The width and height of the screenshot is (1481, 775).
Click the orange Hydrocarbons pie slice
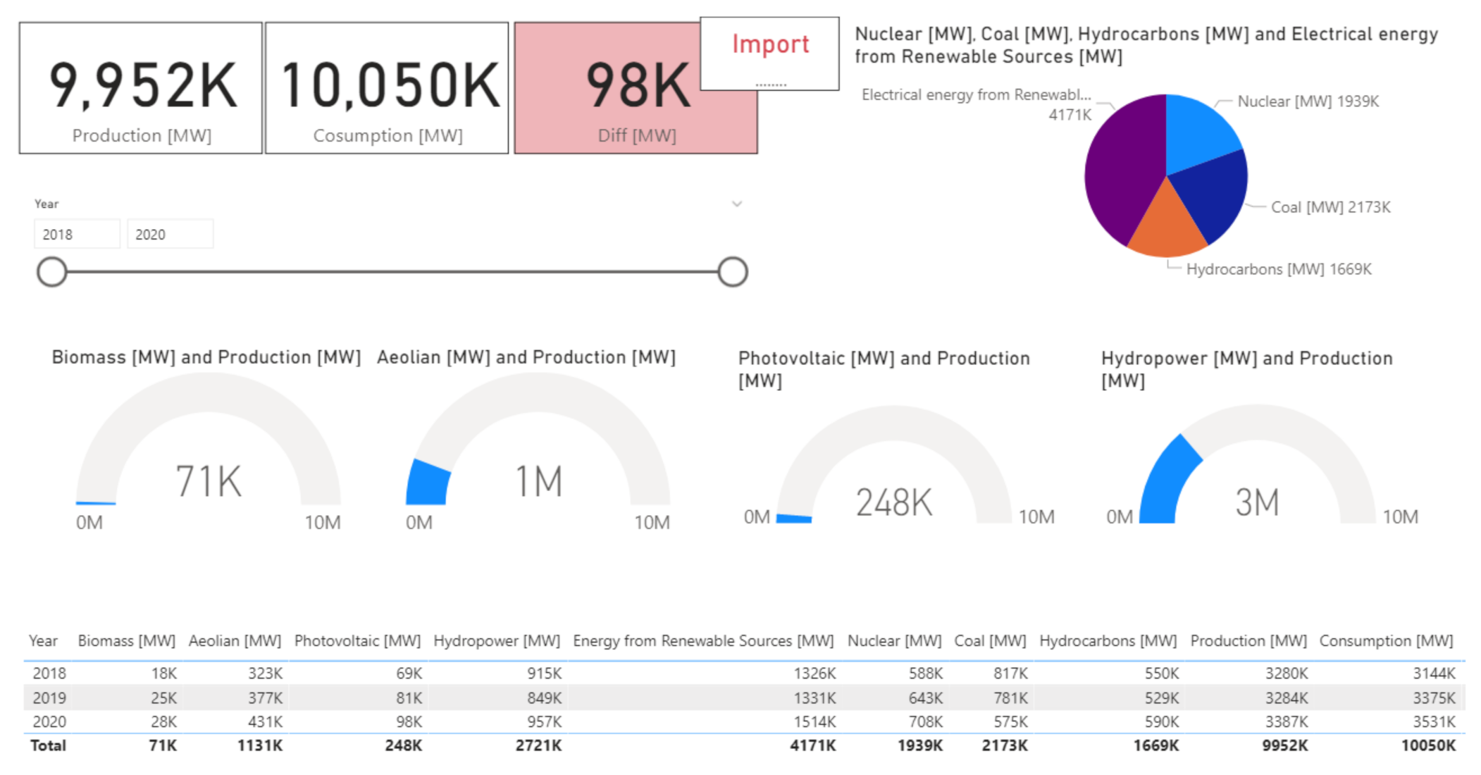pyautogui.click(x=1167, y=229)
